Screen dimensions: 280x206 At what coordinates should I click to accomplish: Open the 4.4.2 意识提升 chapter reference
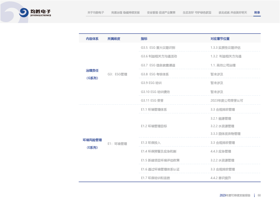tap(220, 178)
